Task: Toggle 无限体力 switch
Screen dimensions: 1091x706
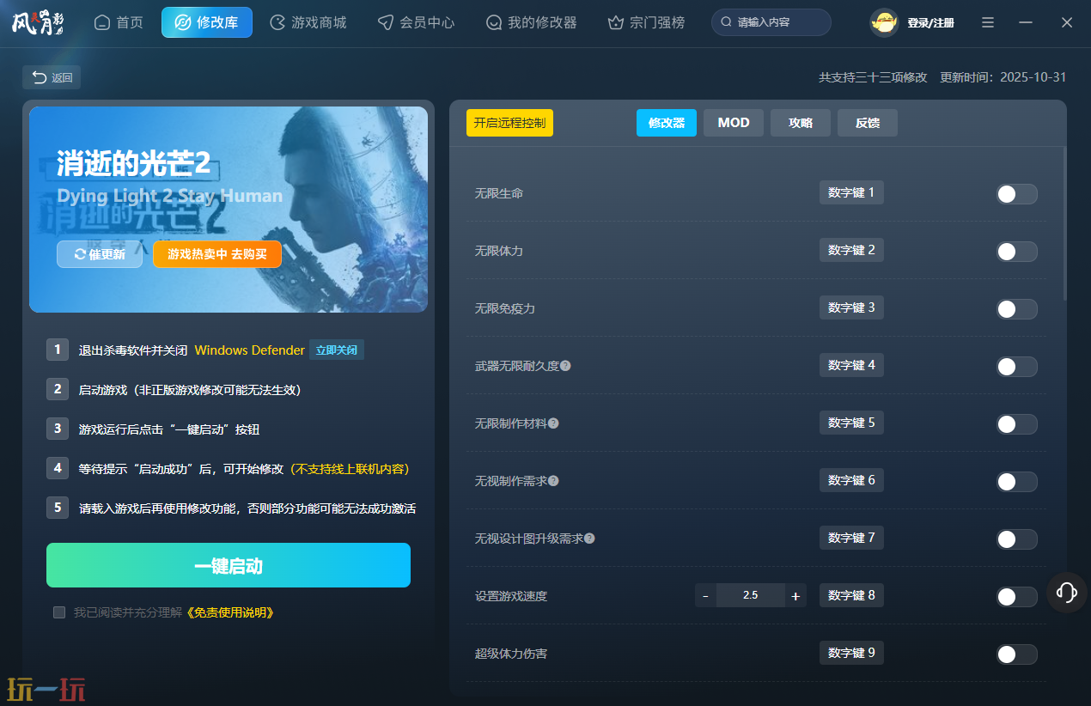Action: tap(1017, 252)
